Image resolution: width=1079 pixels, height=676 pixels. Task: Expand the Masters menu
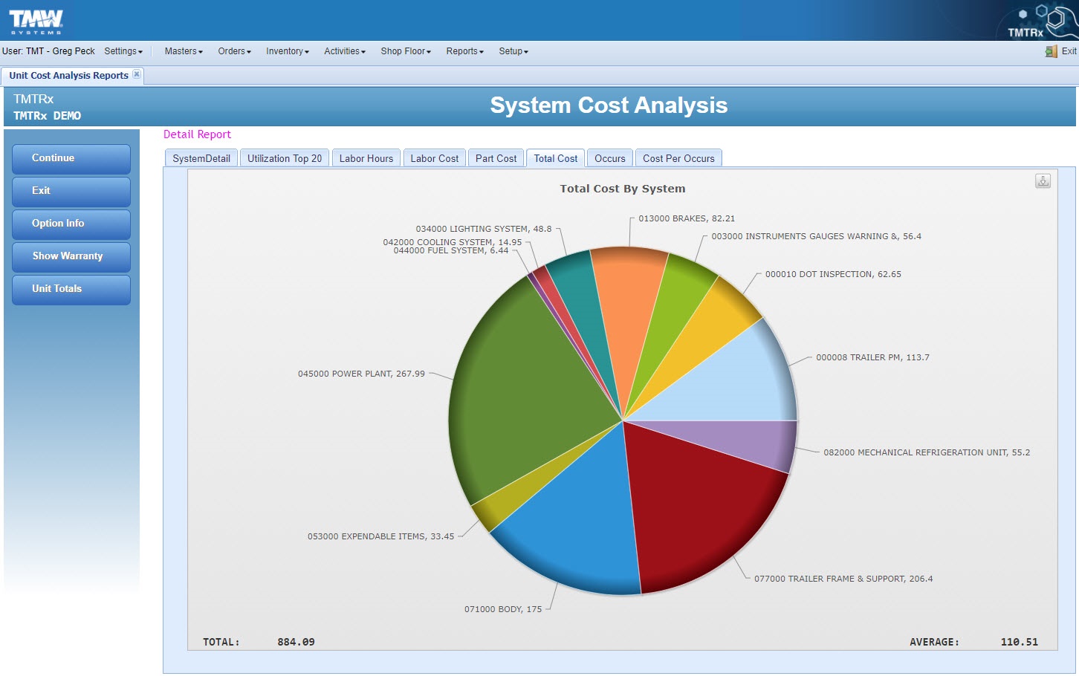tap(184, 51)
